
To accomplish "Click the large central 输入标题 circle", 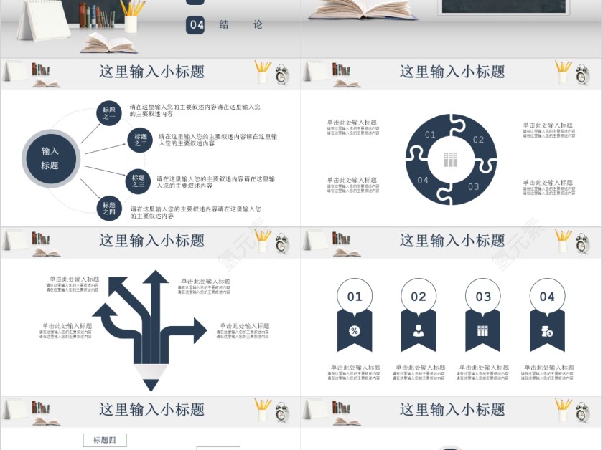I will [x=50, y=158].
